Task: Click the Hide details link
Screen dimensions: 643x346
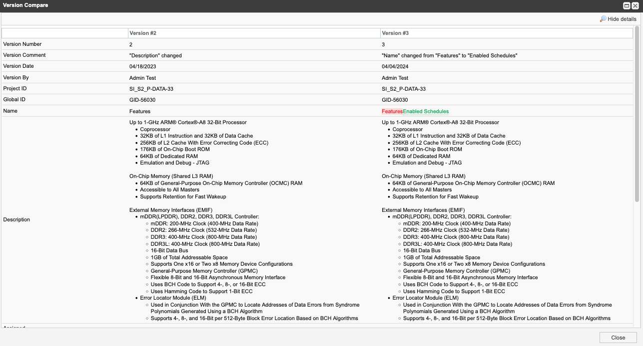Action: tap(618, 19)
